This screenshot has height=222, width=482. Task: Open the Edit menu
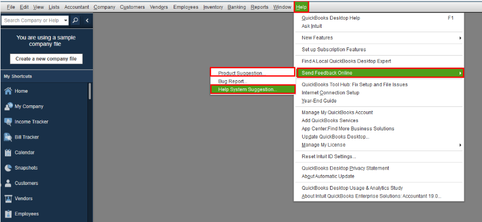tap(24, 7)
